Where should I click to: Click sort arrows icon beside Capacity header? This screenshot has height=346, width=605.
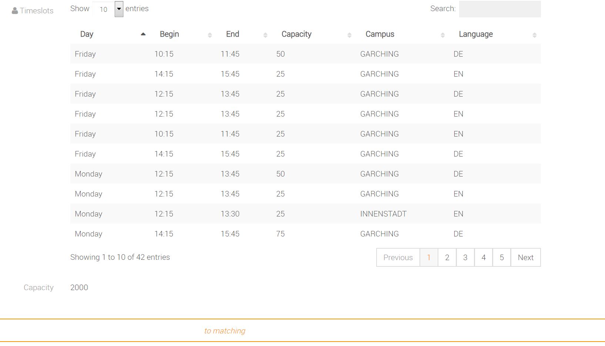(x=350, y=35)
